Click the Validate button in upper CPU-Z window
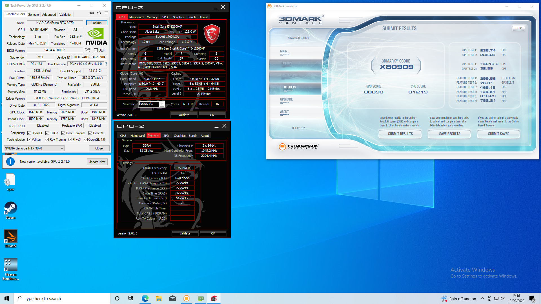 coord(184,115)
